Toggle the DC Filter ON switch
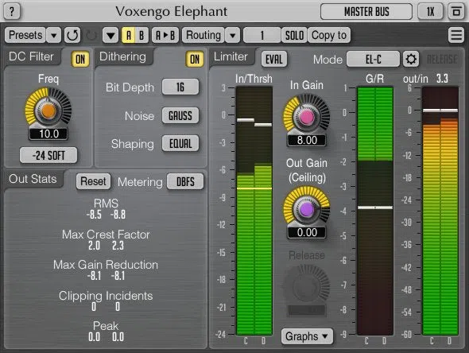The height and width of the screenshot is (353, 469). [x=80, y=60]
